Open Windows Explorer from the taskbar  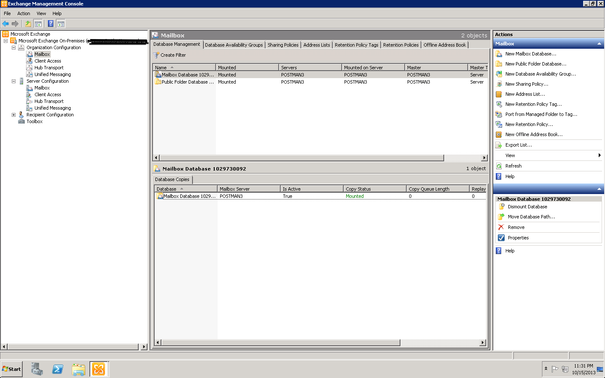[78, 369]
